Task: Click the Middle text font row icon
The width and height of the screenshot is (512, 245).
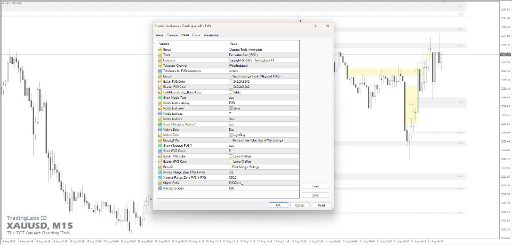Action: tap(160, 119)
